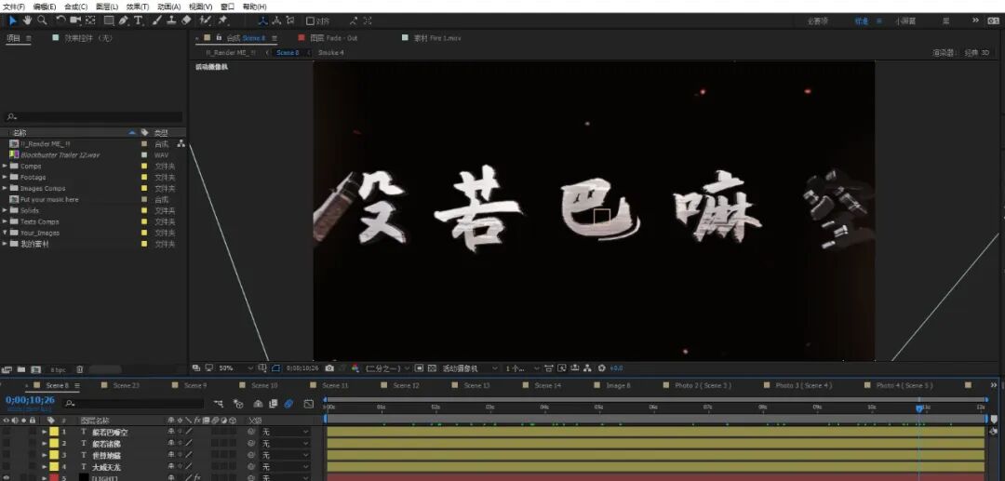The width and height of the screenshot is (1005, 481).
Task: Toggle Draft 3D in the timeline
Action: (238, 404)
